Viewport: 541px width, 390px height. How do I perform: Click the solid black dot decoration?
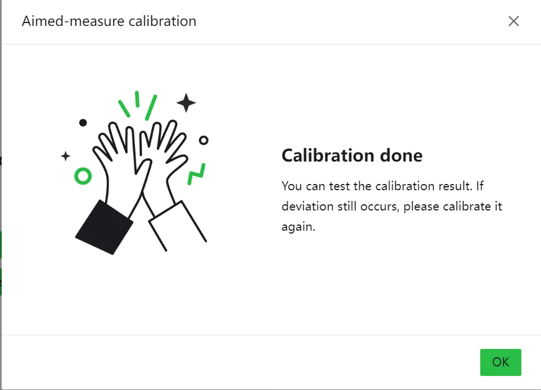tap(83, 123)
